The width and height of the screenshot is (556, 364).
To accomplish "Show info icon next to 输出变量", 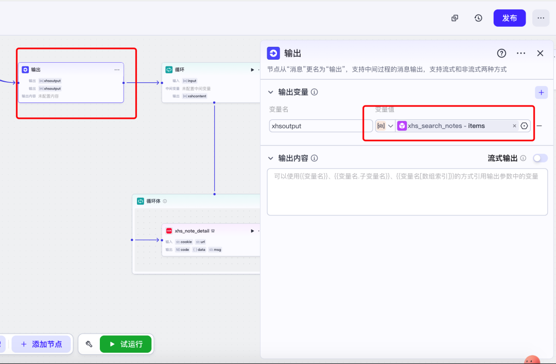I will (x=314, y=92).
